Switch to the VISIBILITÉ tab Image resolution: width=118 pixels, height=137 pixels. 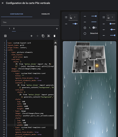click(x=46, y=14)
